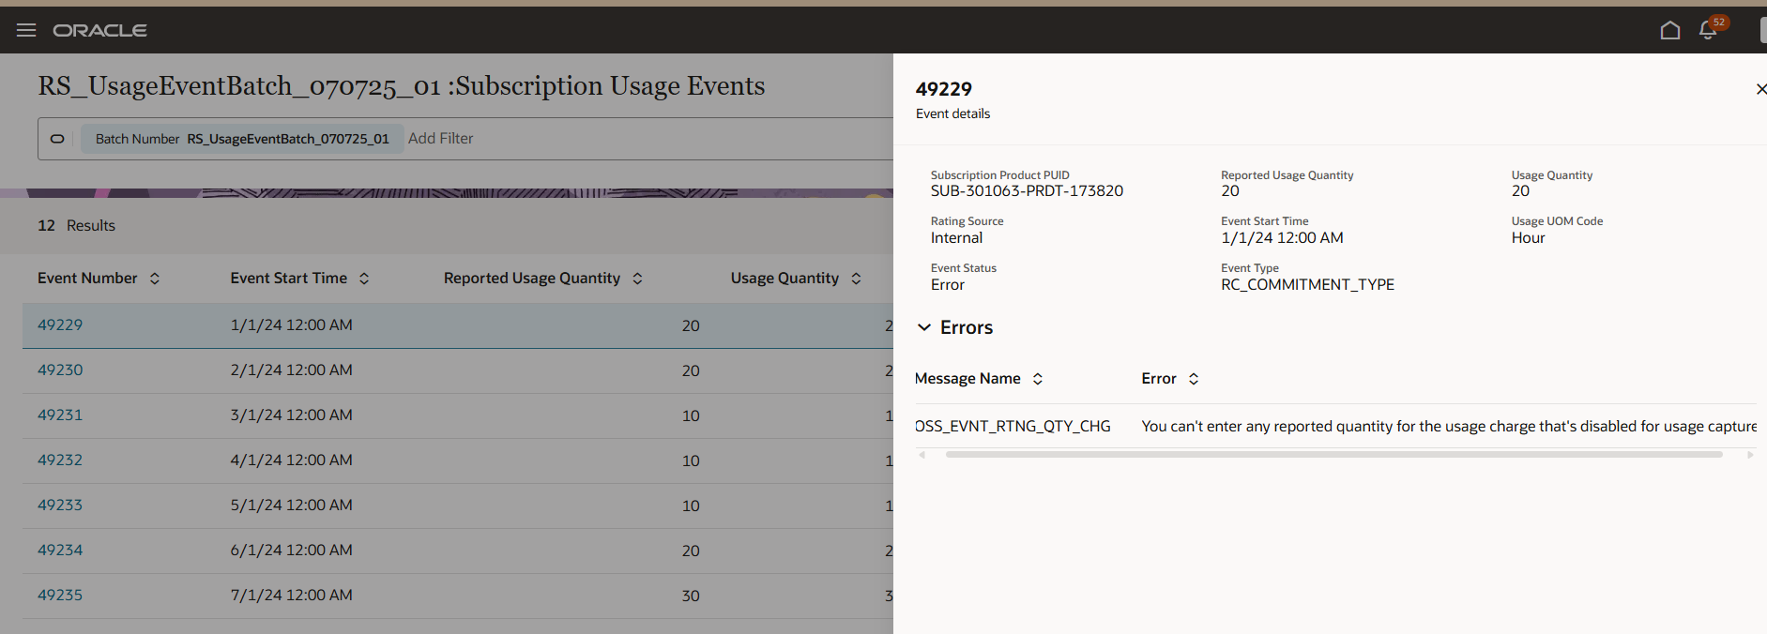
Task: Open event 49234 link
Action: 60,551
